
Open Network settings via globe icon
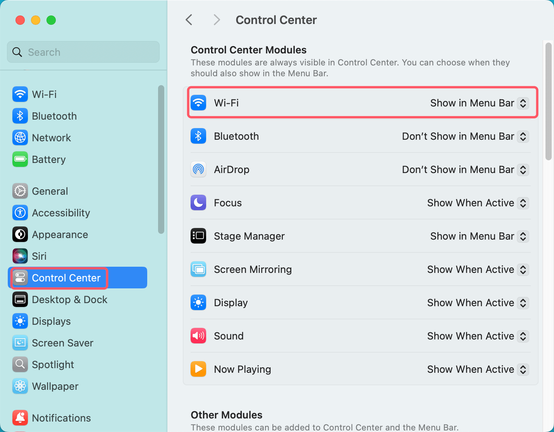(x=20, y=137)
